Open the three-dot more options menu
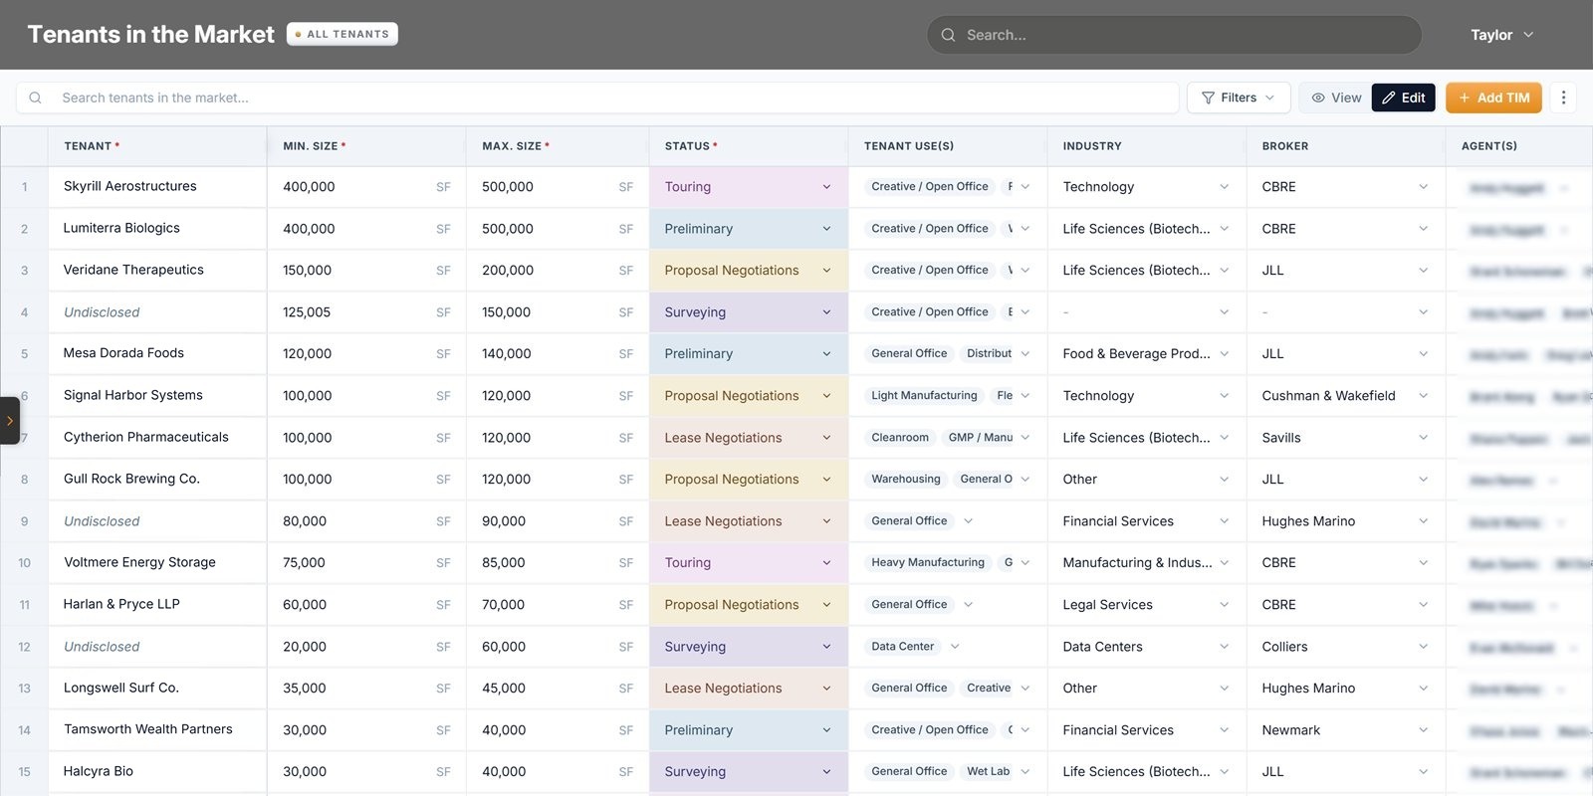Image resolution: width=1593 pixels, height=796 pixels. pyautogui.click(x=1563, y=98)
